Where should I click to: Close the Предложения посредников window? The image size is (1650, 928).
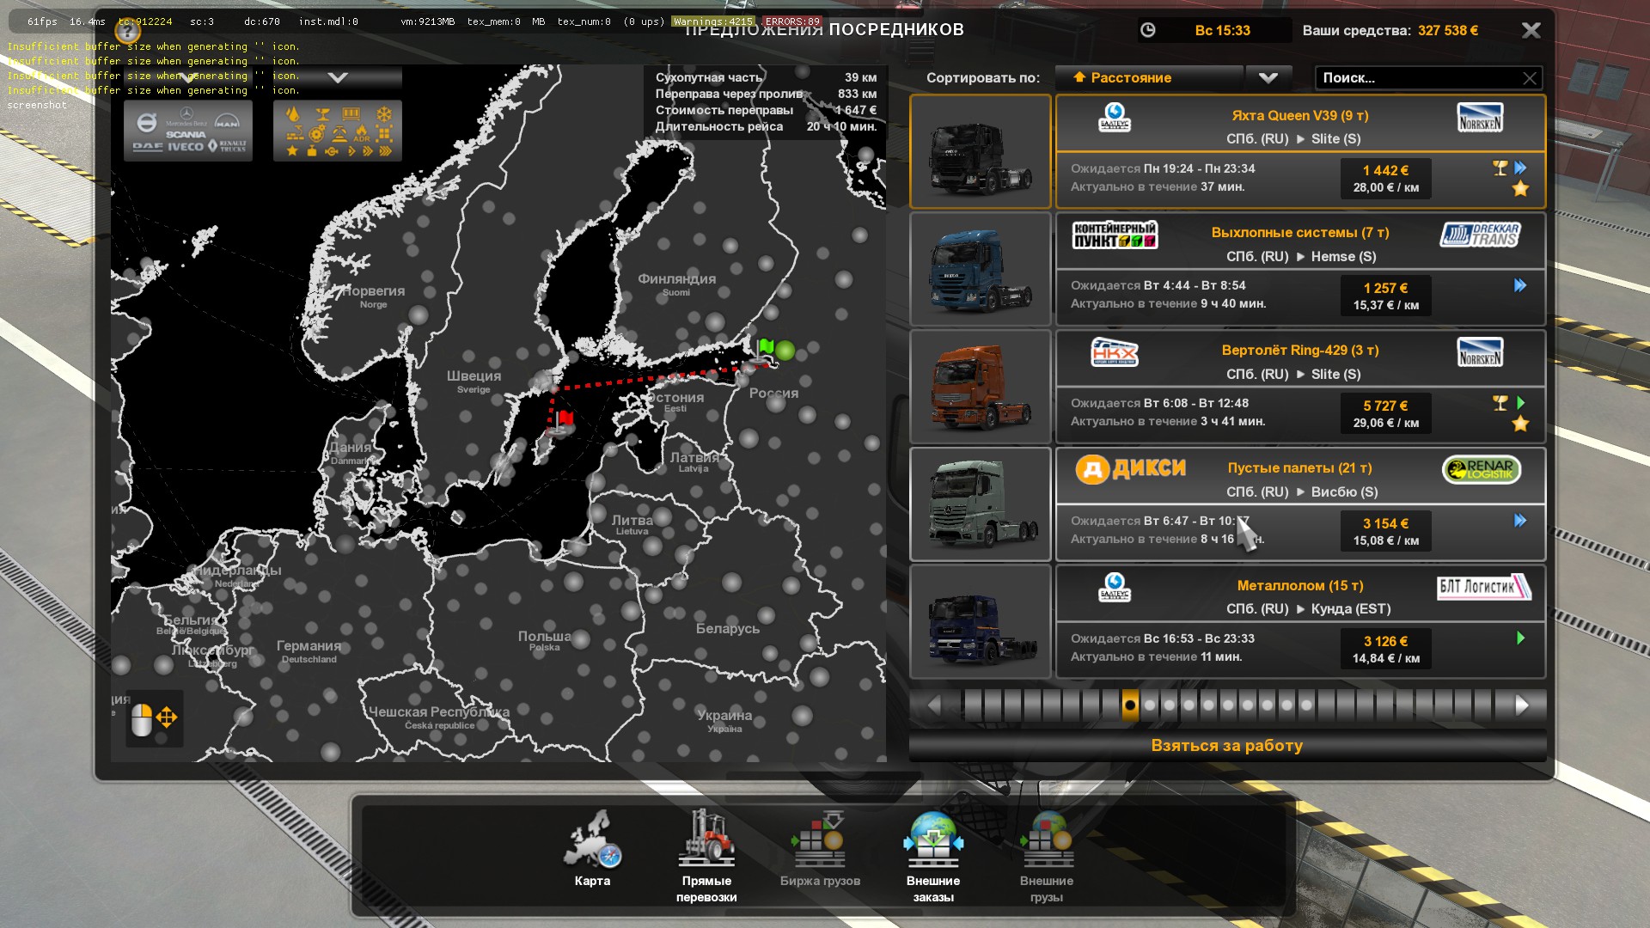coord(1531,30)
